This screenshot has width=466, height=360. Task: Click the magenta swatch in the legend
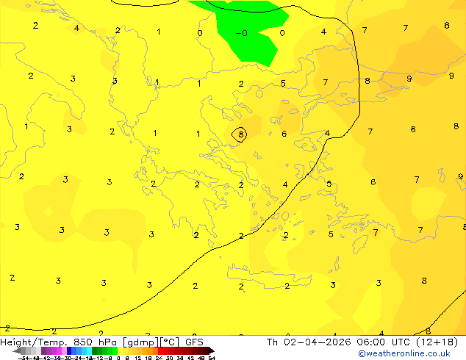[59, 351]
